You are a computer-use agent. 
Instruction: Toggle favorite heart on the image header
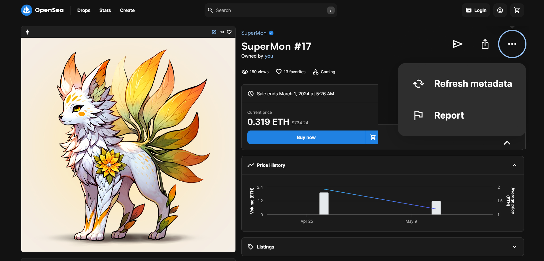click(x=229, y=32)
